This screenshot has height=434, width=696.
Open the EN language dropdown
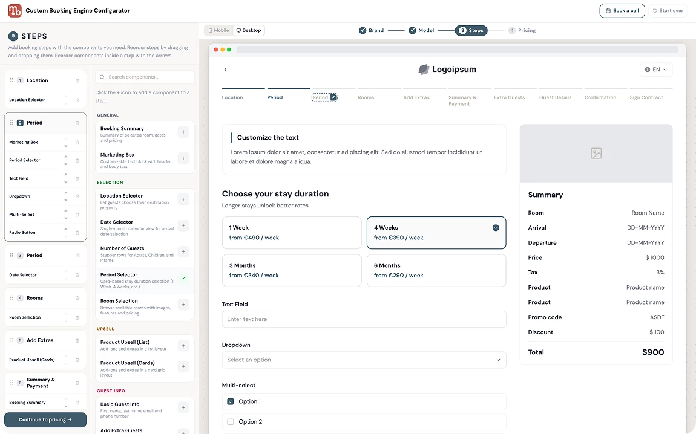pos(656,70)
